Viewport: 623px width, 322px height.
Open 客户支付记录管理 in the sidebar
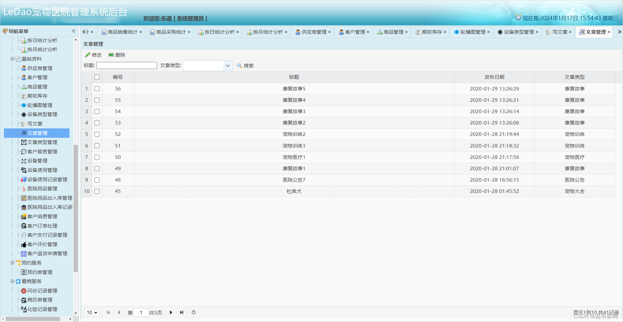click(47, 235)
